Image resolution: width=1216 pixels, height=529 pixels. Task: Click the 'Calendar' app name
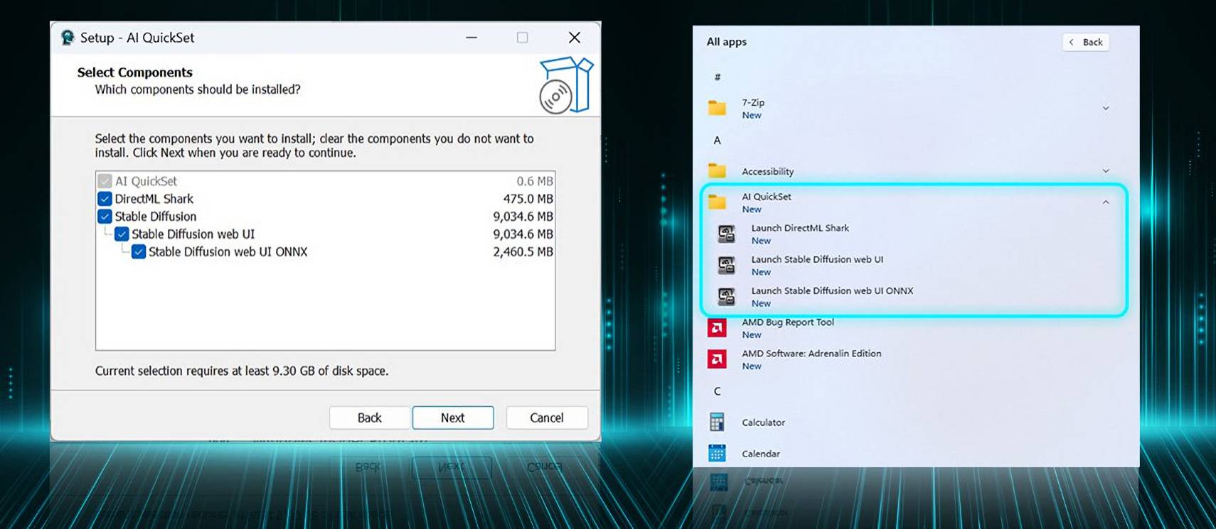pyautogui.click(x=761, y=454)
